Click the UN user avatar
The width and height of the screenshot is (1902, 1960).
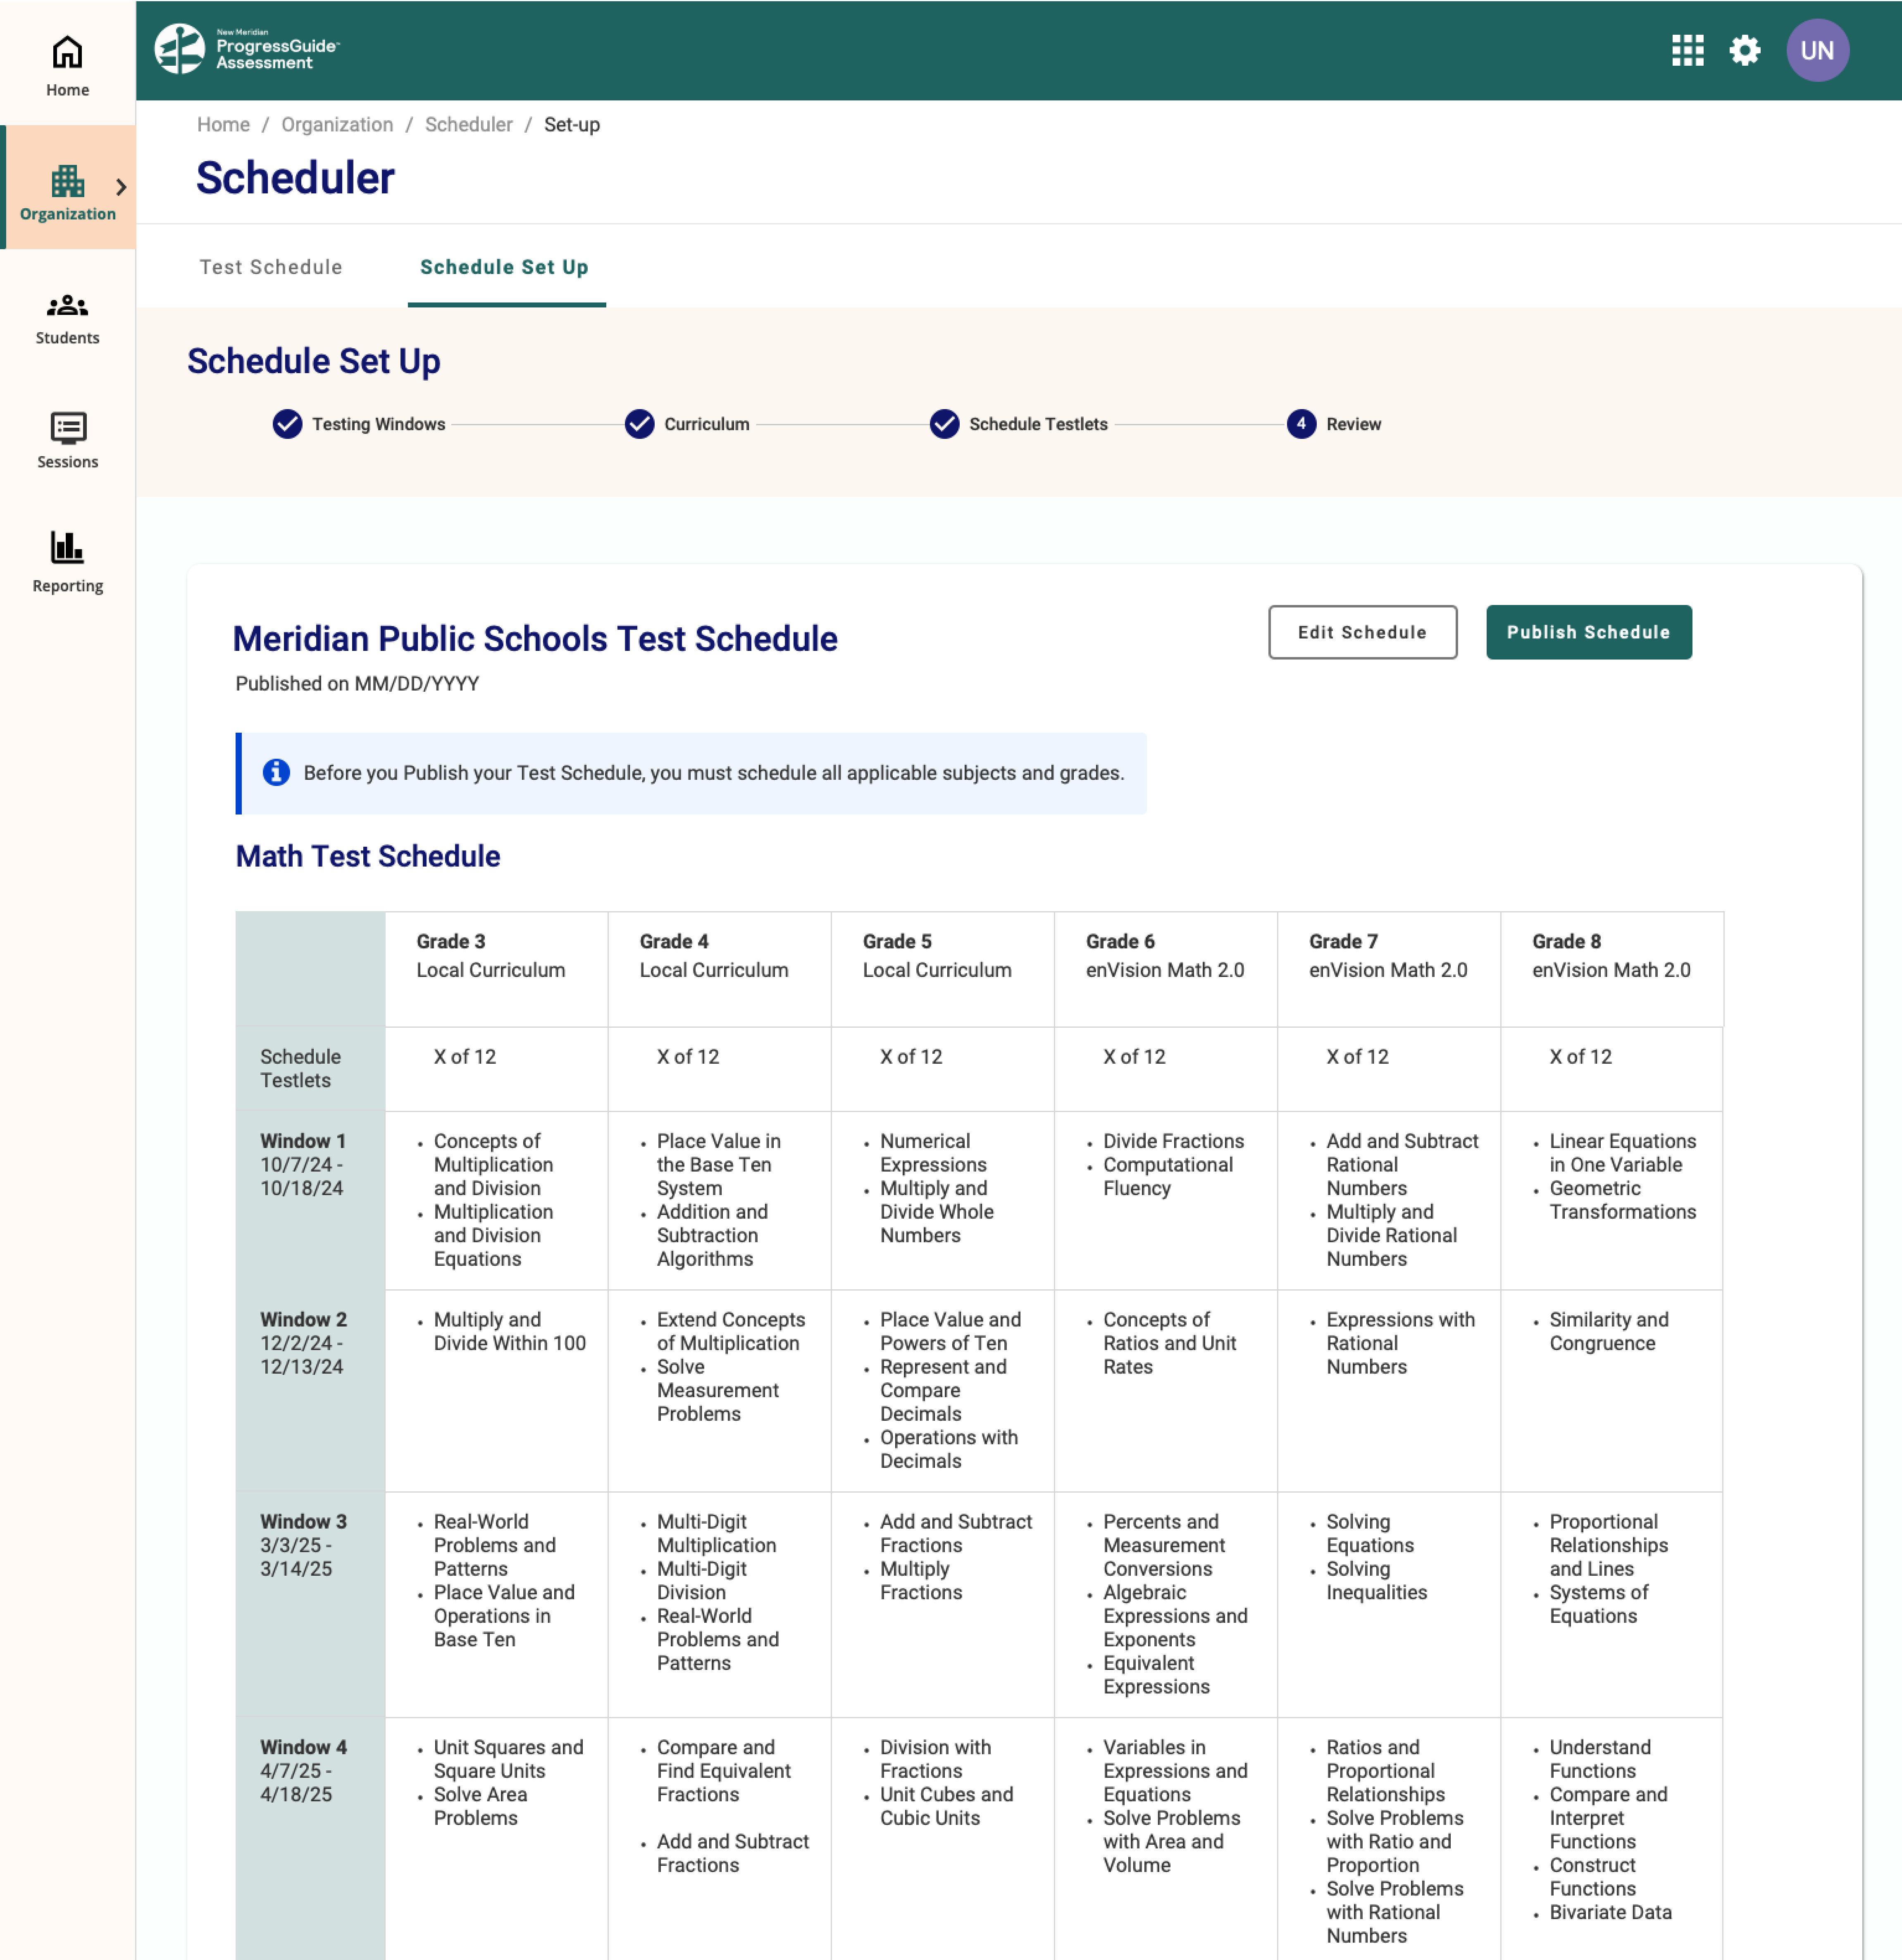1816,51
